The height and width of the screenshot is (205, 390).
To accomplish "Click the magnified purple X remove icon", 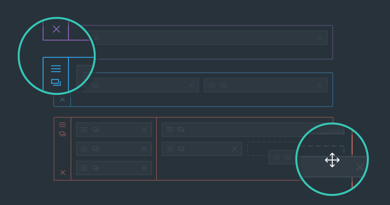I will 56,29.
